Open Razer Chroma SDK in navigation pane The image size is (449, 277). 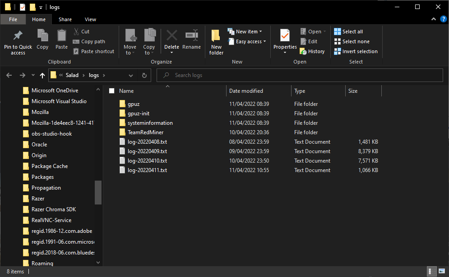pos(54,209)
